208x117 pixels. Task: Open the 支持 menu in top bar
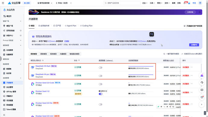click(x=167, y=3)
